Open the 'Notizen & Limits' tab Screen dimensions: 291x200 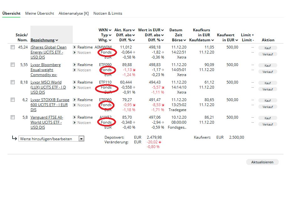(x=108, y=13)
